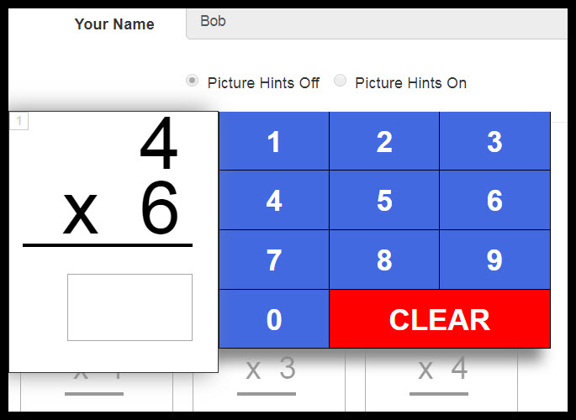Tap the 5 key on keypad
The height and width of the screenshot is (420, 576).
tap(384, 201)
